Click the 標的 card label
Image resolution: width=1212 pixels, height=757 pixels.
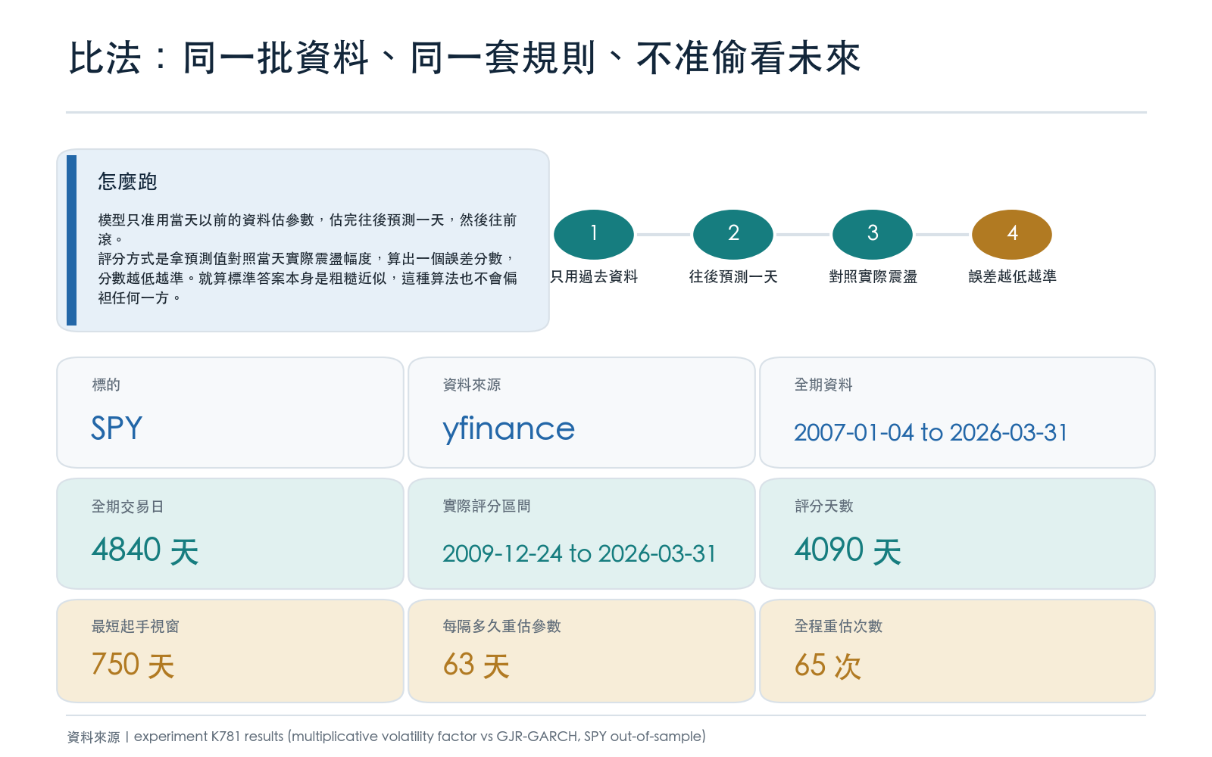pyautogui.click(x=106, y=385)
